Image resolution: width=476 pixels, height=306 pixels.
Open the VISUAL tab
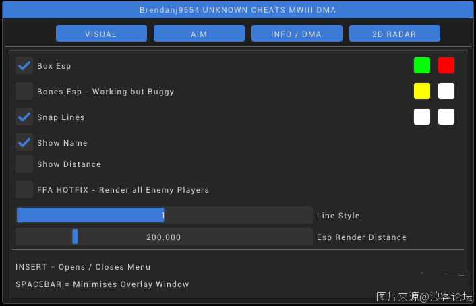pos(101,34)
